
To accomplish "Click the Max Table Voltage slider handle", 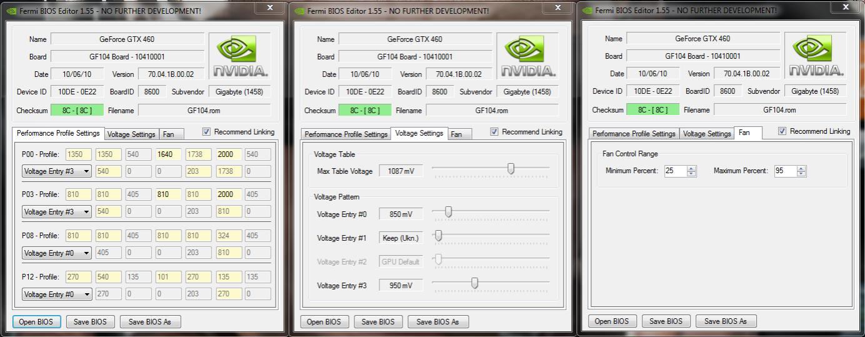I will pos(511,168).
